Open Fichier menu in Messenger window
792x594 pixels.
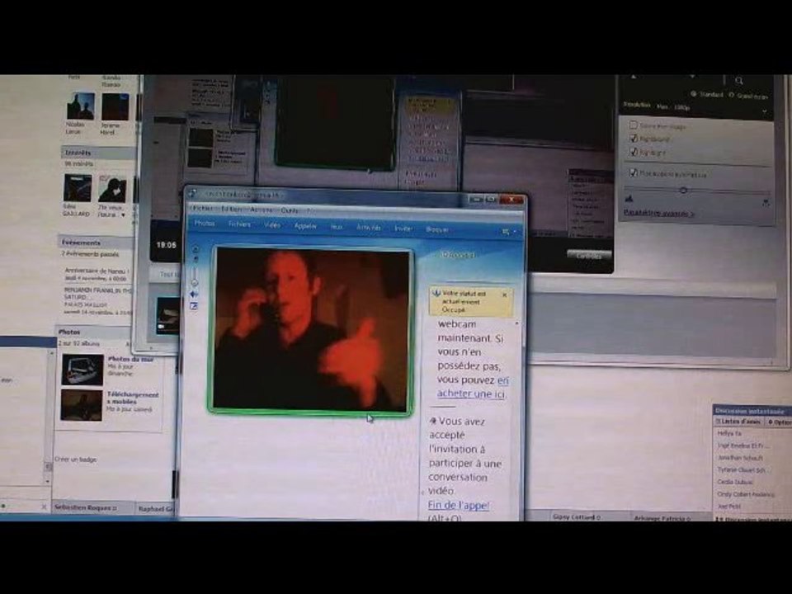click(203, 208)
